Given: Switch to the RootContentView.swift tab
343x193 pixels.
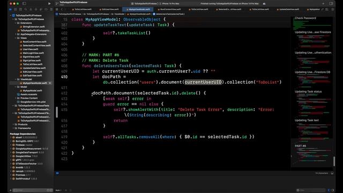Looking at the screenshot, I should [x=169, y=10].
